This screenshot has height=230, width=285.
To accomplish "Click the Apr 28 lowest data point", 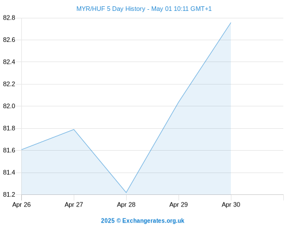I will pos(126,193).
